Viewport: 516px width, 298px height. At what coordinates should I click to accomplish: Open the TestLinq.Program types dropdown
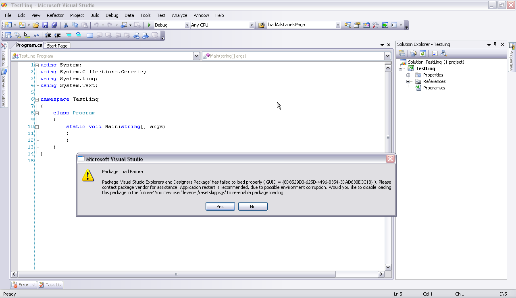pyautogui.click(x=197, y=56)
